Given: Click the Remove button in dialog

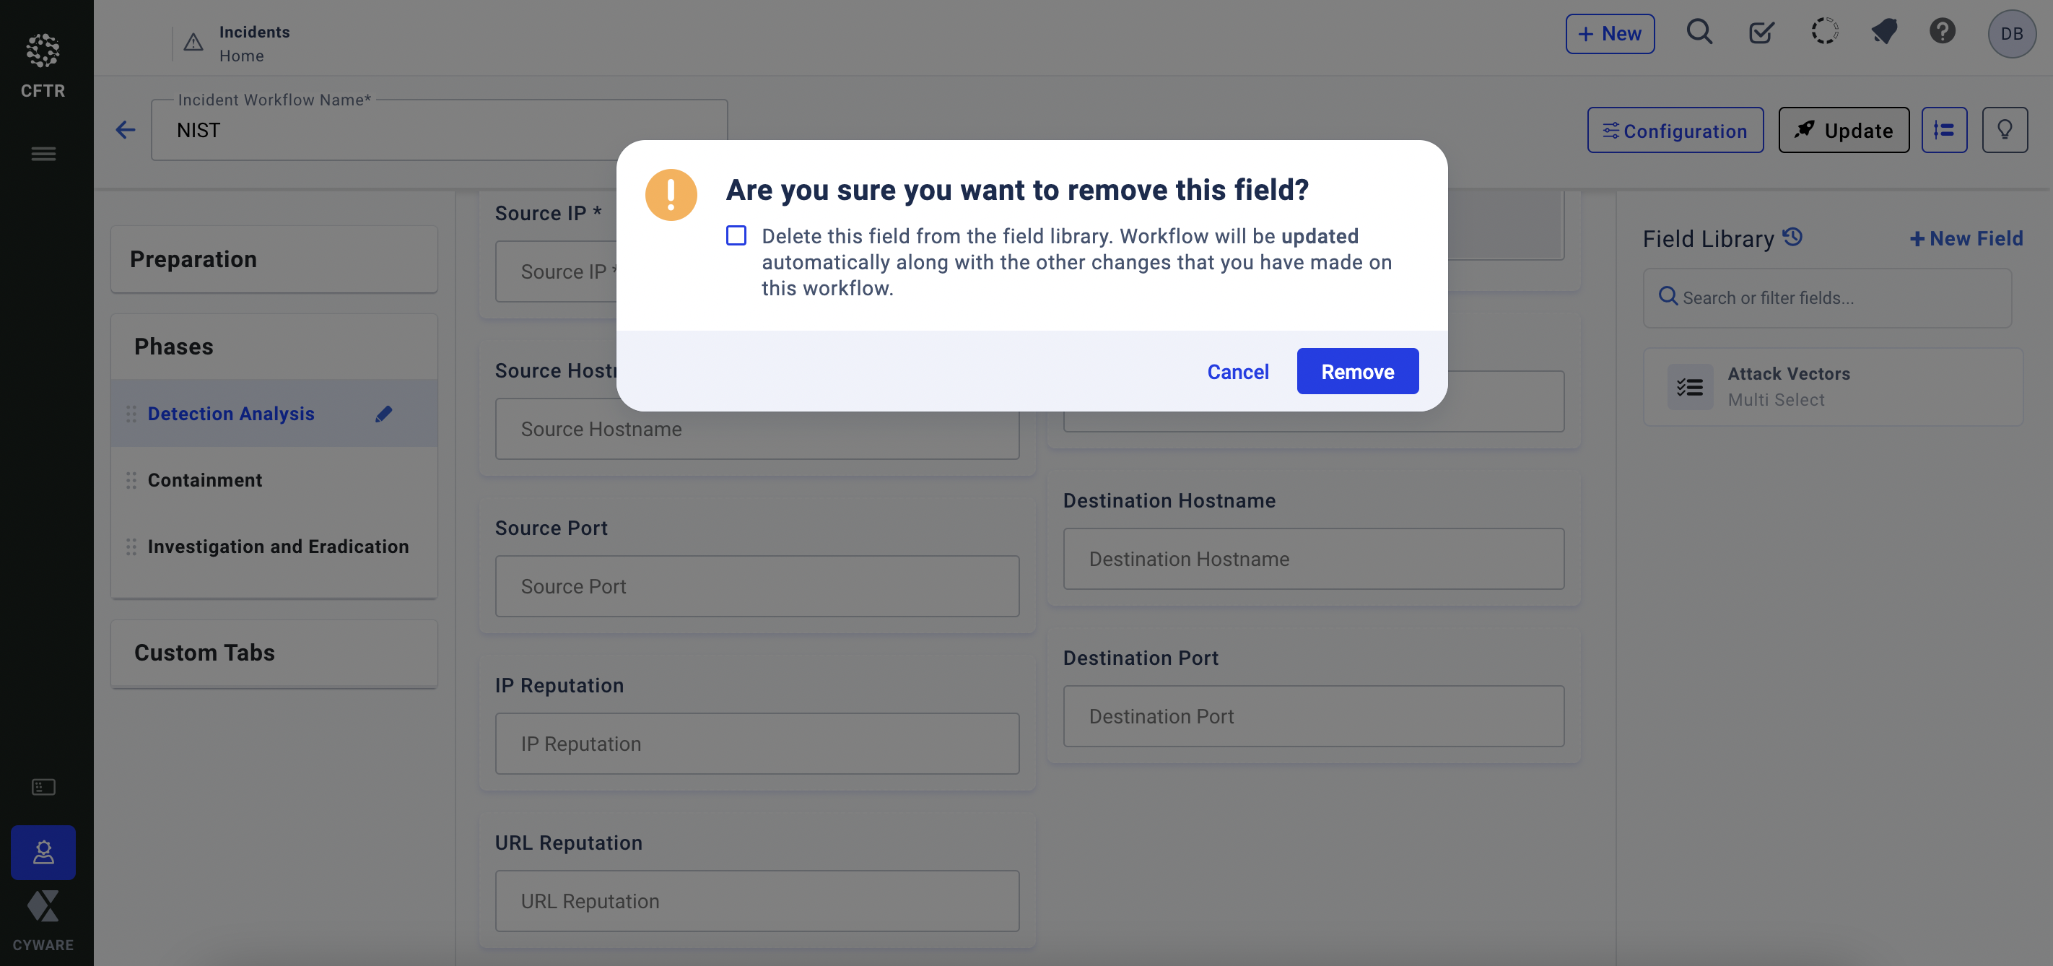Looking at the screenshot, I should click(1356, 371).
